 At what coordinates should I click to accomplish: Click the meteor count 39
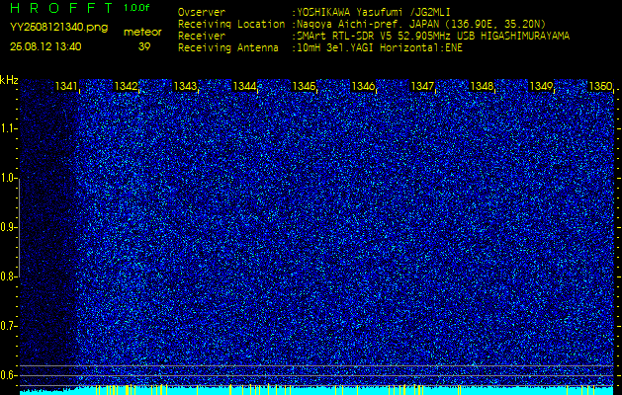(x=144, y=46)
